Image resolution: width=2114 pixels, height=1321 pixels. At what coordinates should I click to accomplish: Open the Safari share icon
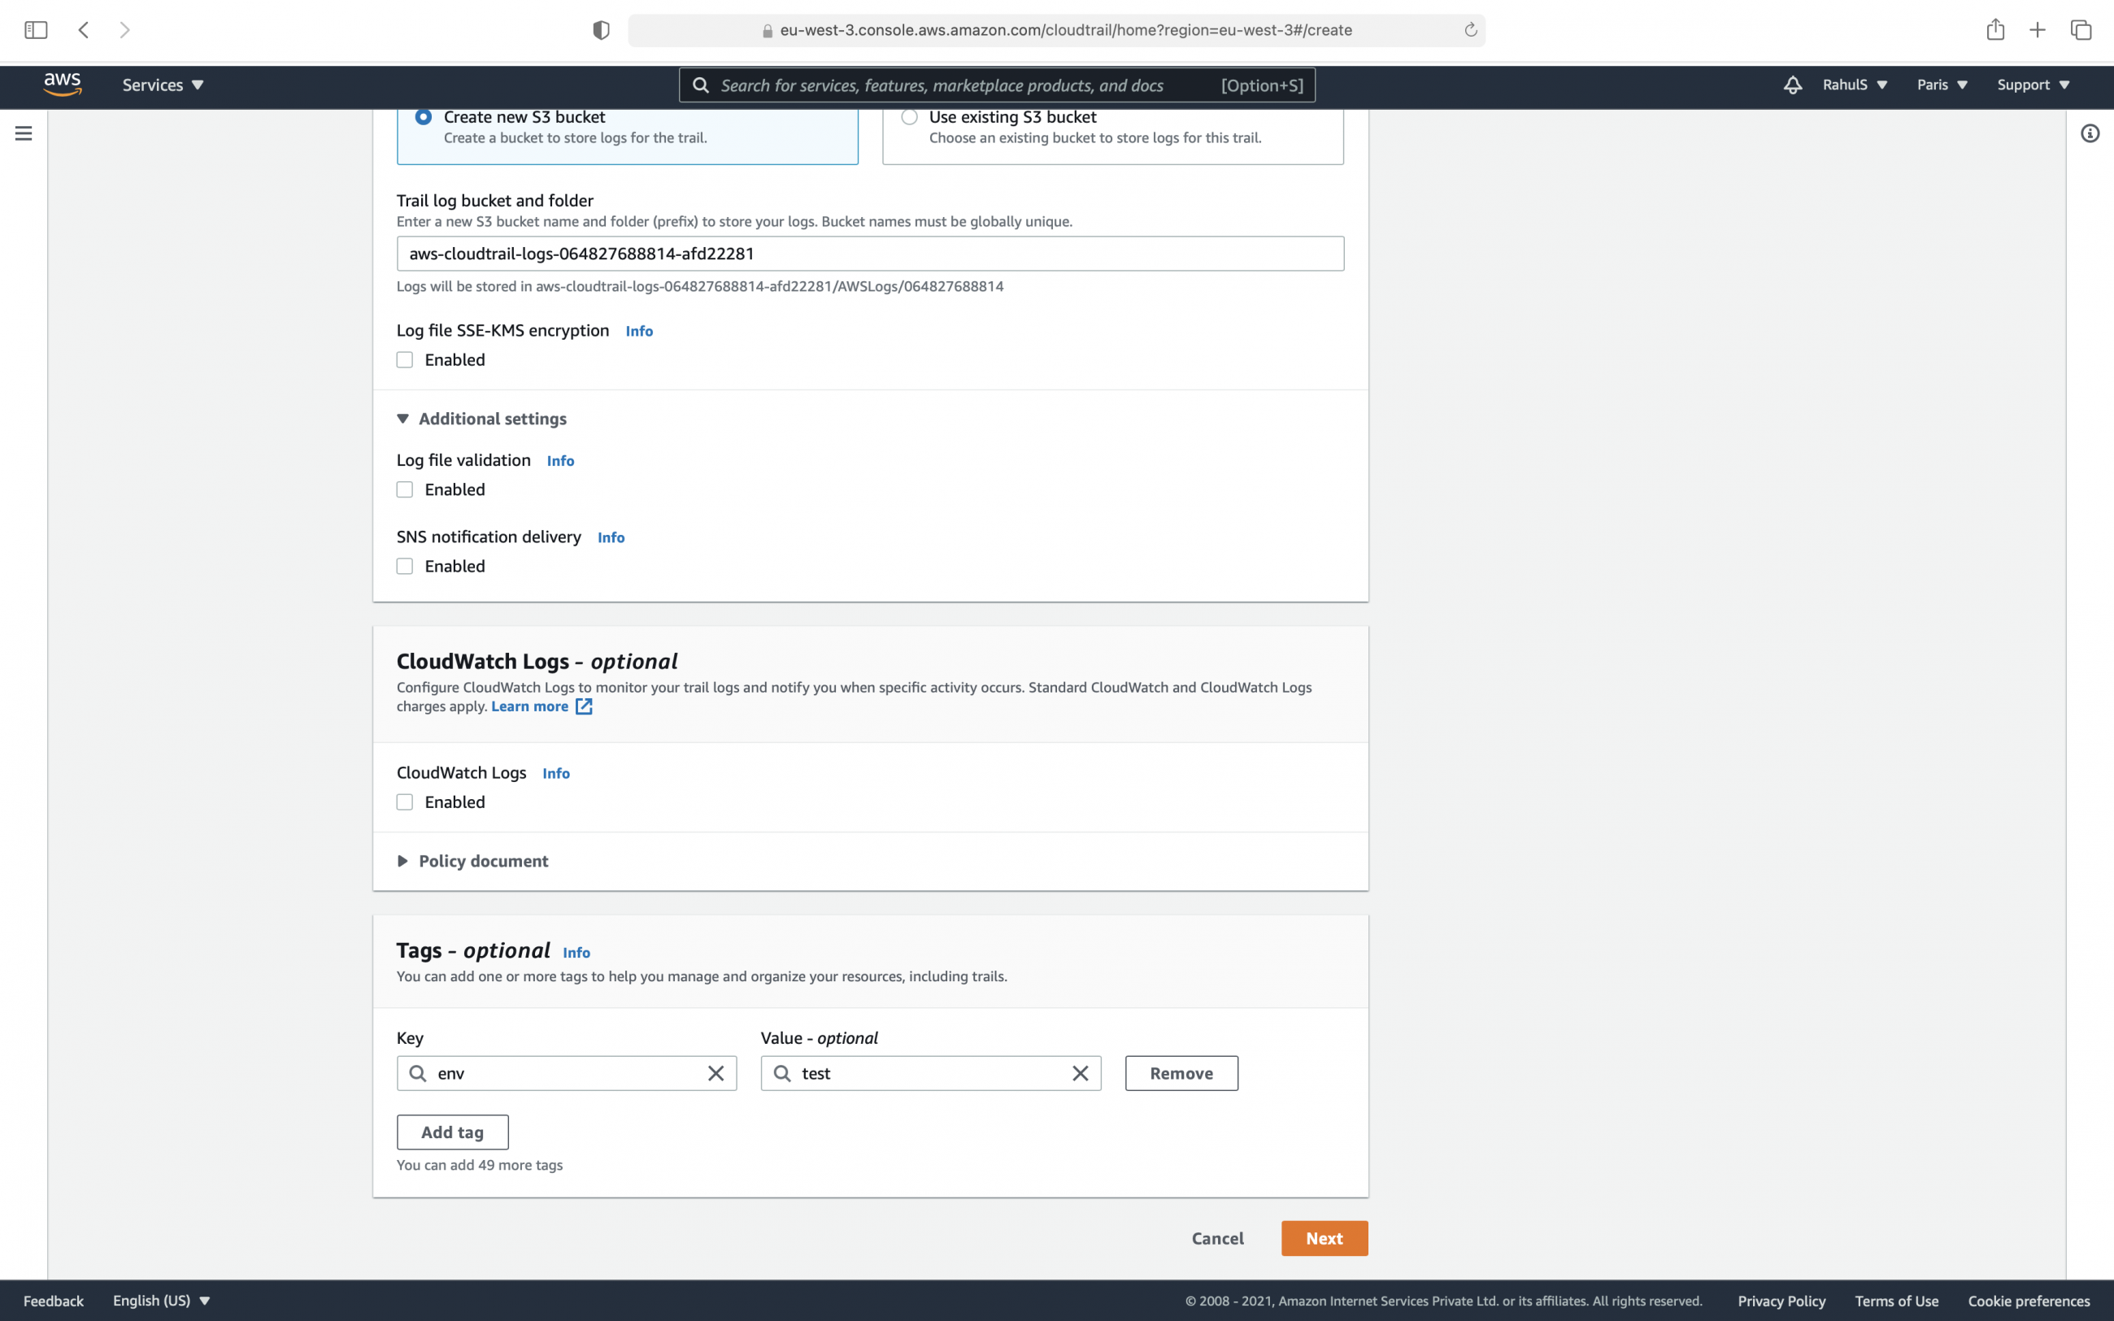coord(1995,30)
